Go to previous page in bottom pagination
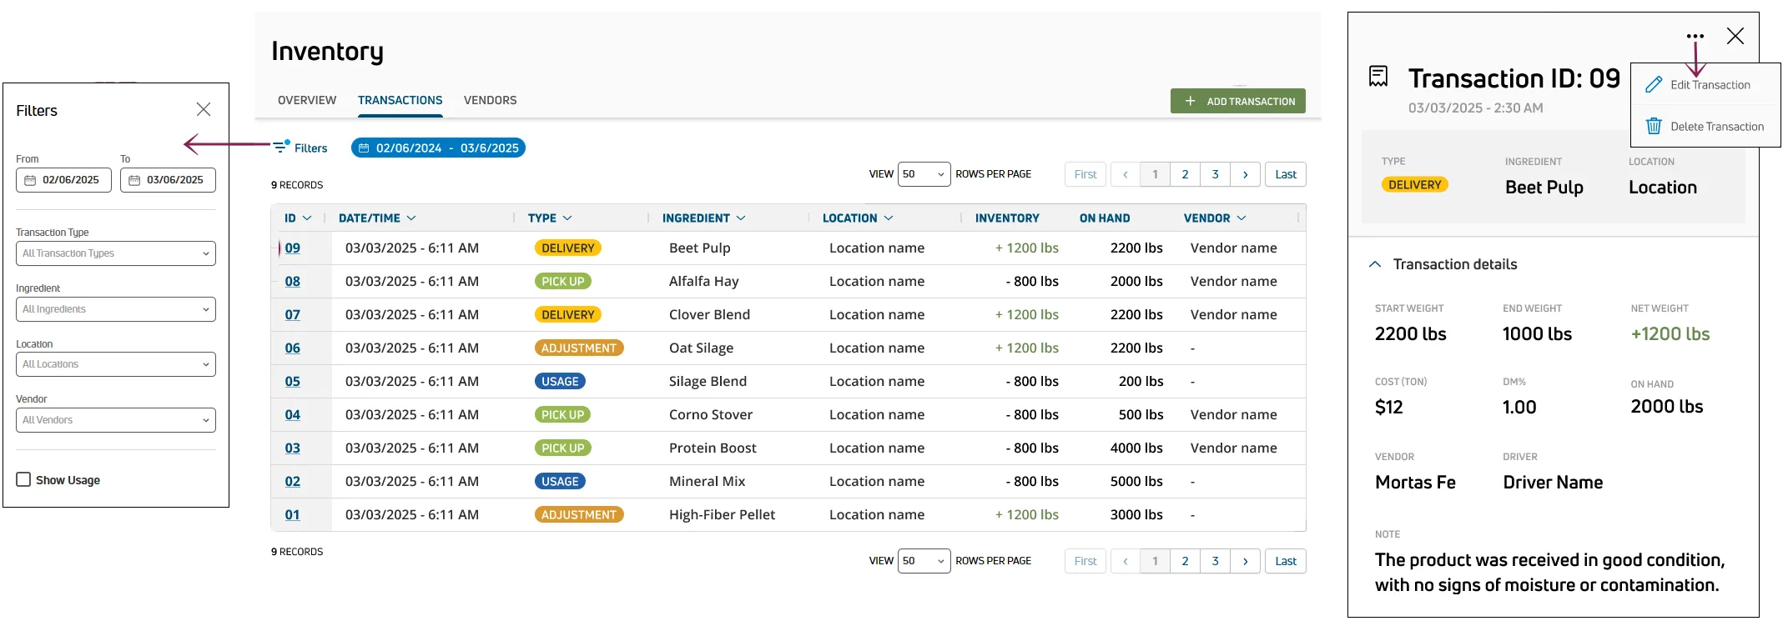Viewport: 1783px width, 626px height. coord(1126,561)
